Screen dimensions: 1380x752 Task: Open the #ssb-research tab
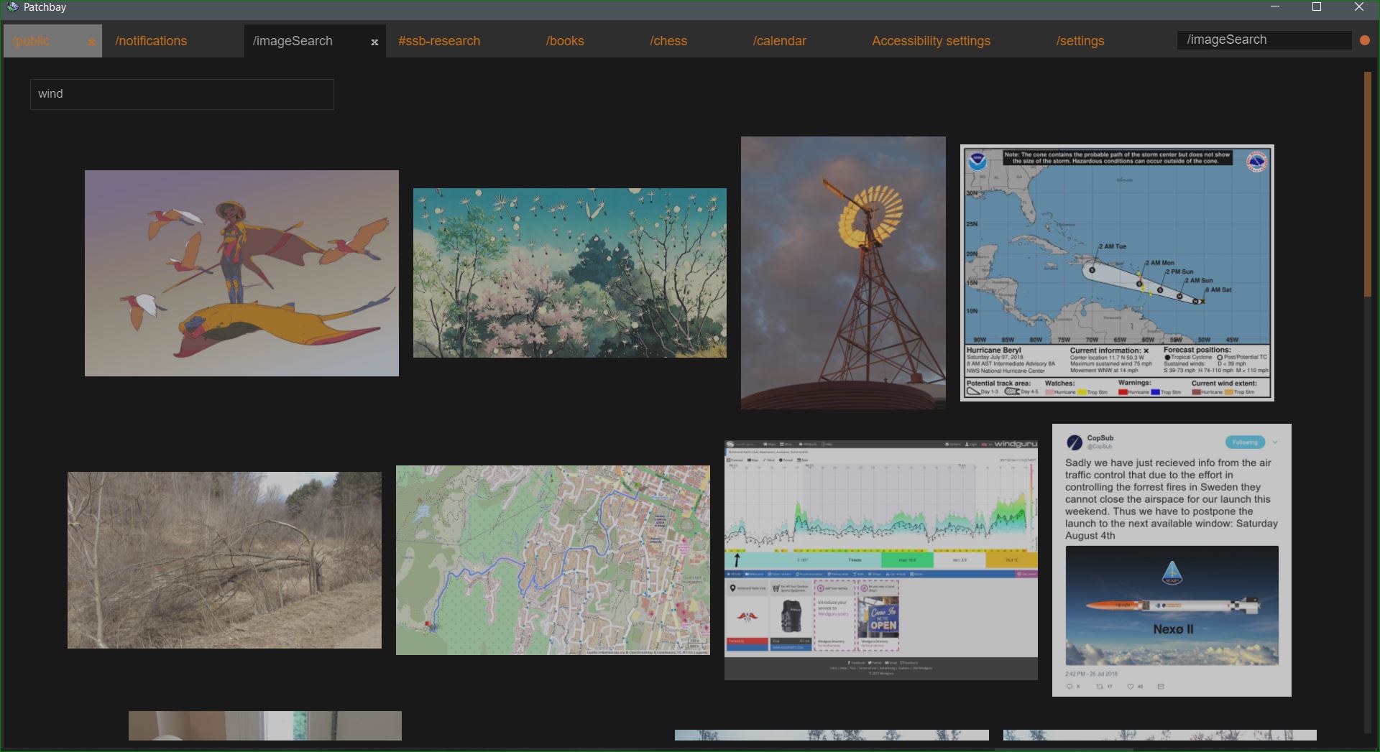point(439,41)
